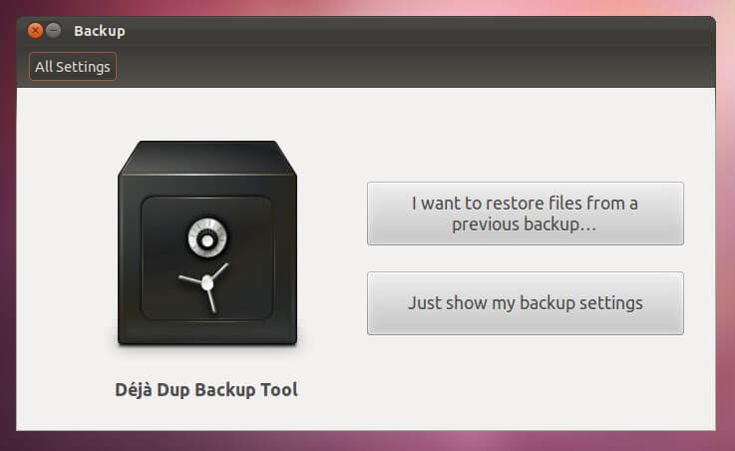Click the desktop wallpaper below the window

399,441
